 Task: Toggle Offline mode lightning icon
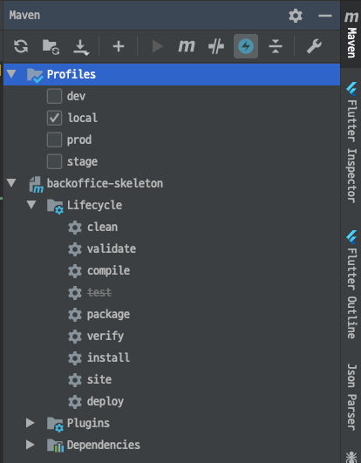246,46
